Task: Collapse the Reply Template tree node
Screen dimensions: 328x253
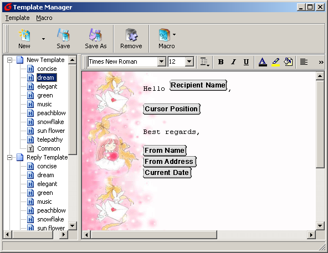Action: [x=9, y=157]
